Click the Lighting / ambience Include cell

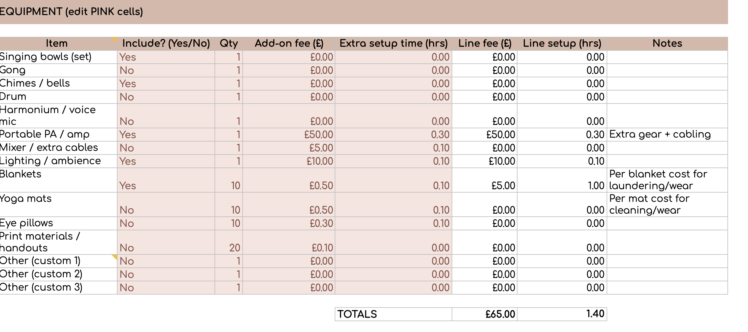click(x=166, y=161)
